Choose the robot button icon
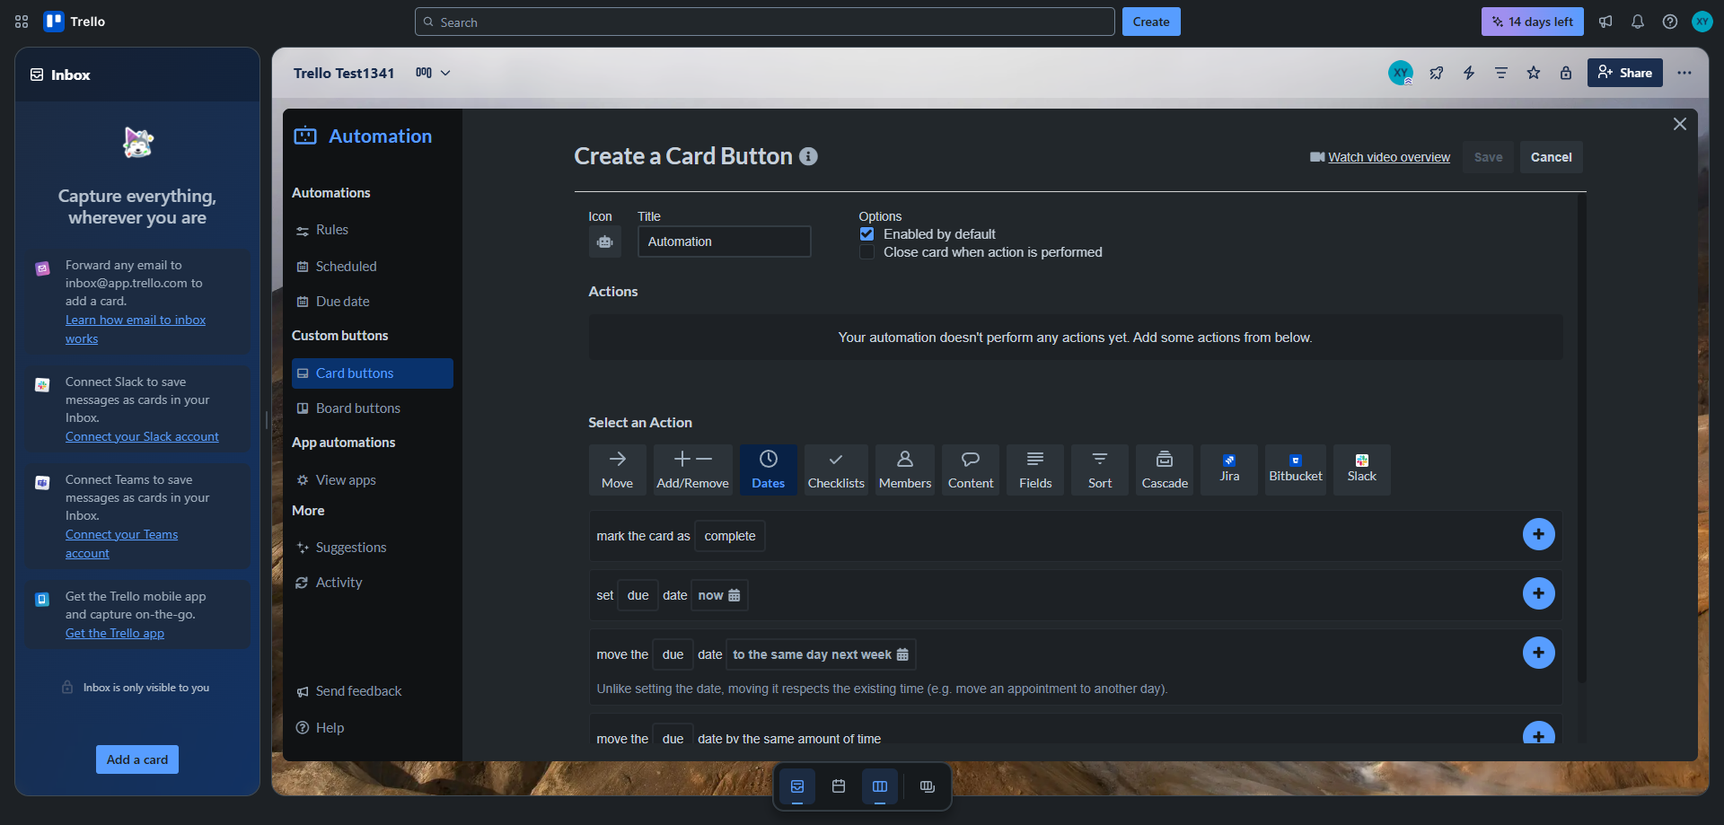Viewport: 1724px width, 825px height. pyautogui.click(x=605, y=241)
